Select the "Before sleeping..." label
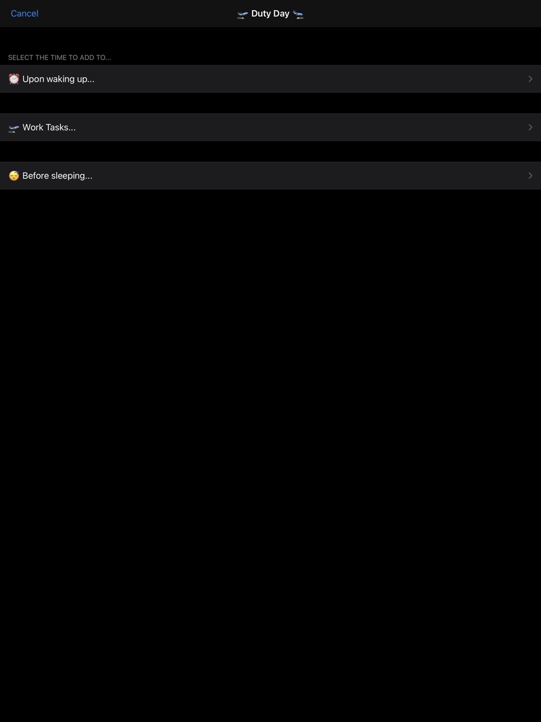The height and width of the screenshot is (722, 541). tap(57, 176)
